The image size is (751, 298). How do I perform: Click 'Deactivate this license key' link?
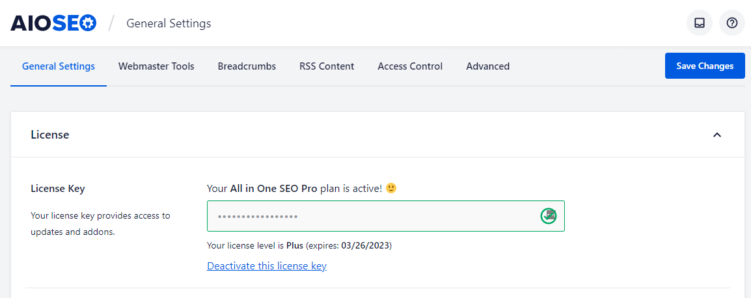[267, 266]
